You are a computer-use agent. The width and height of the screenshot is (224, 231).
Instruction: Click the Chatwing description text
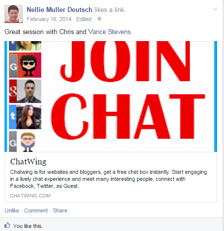point(108,179)
